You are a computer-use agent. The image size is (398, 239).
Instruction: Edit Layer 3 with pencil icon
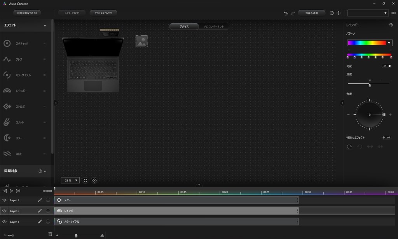[x=40, y=200]
